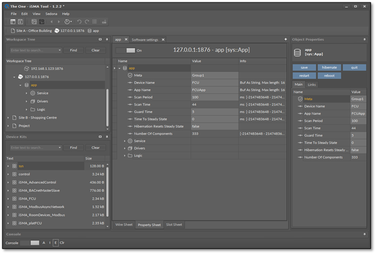Image resolution: width=376 pixels, height=254 pixels.
Task: Switch to the Wire Sheet tab
Action: tap(124, 225)
